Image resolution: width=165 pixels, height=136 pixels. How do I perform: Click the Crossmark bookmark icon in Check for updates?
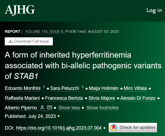114,128
